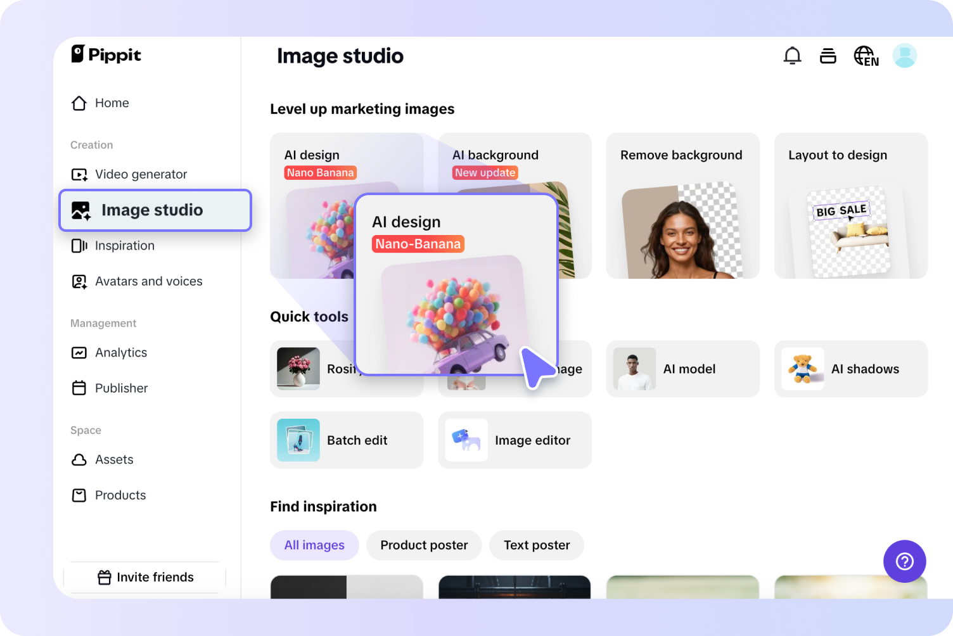The width and height of the screenshot is (953, 636).
Task: Click the Assets cloud icon
Action: pyautogui.click(x=79, y=459)
